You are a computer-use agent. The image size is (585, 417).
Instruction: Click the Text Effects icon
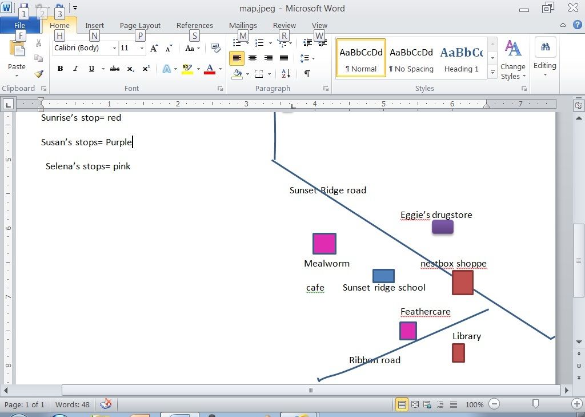[166, 69]
